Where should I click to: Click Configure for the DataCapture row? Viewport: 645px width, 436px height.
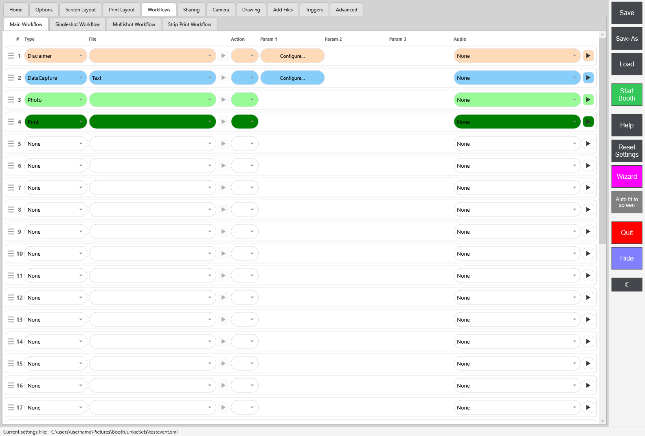coord(292,78)
